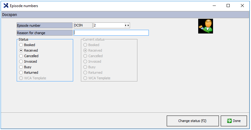The image size is (251, 130).
Task: Focus the Reason for change text box
Action: (x=111, y=33)
